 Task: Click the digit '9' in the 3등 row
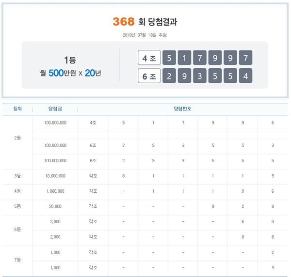pos(273,176)
